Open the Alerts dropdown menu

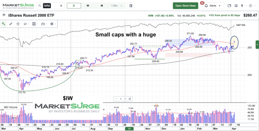pyautogui.click(x=213, y=6)
